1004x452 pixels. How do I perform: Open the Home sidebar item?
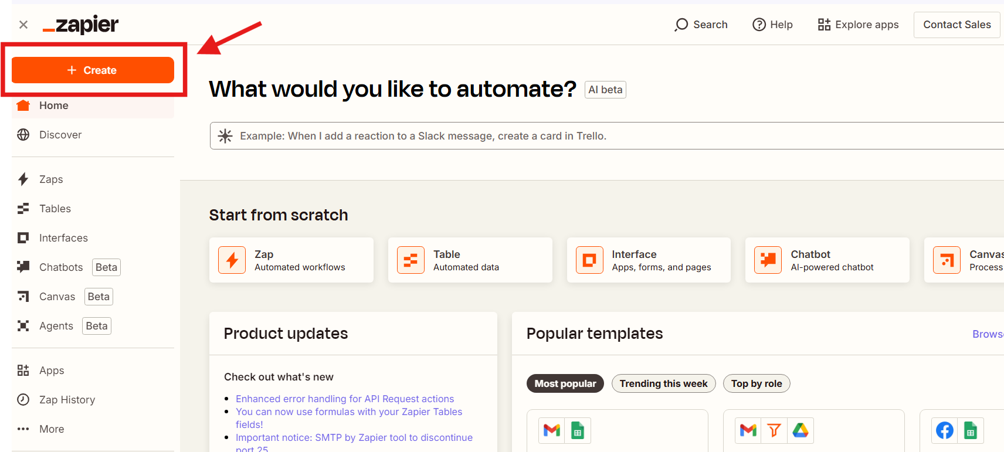click(x=93, y=106)
